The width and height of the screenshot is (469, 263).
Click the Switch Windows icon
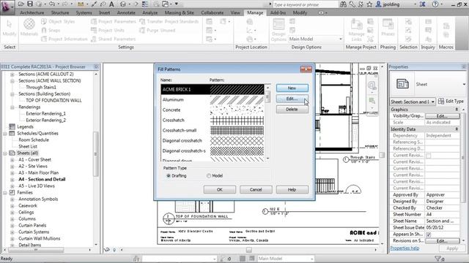pyautogui.click(x=166, y=4)
